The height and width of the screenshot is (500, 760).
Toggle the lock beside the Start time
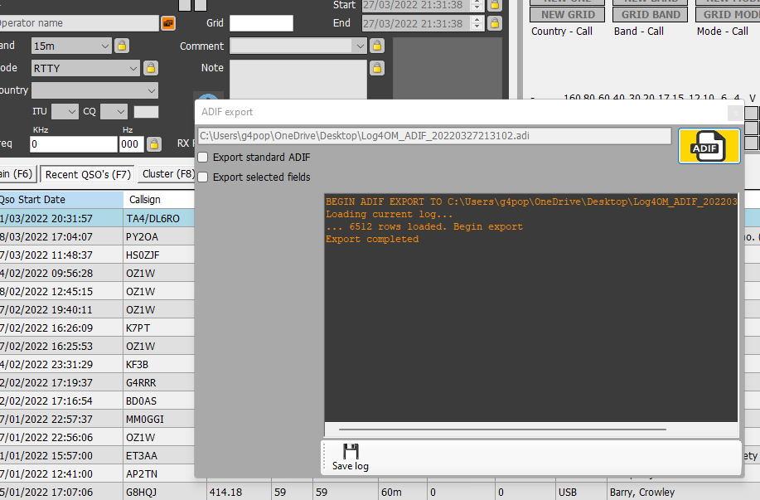[x=495, y=5]
